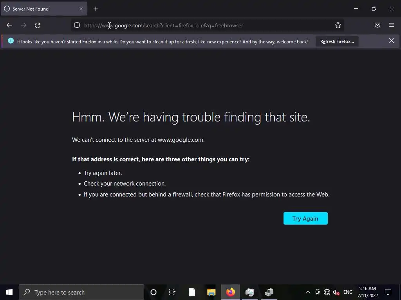
Task: Click the Try Again button
Action: point(305,218)
